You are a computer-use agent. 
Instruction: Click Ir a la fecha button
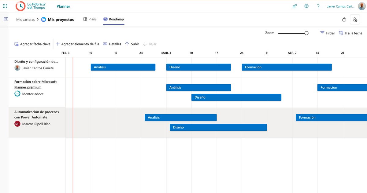click(x=350, y=33)
